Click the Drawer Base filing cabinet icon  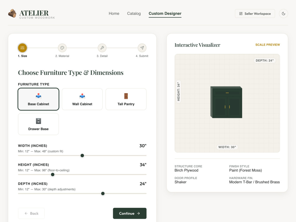click(38, 121)
